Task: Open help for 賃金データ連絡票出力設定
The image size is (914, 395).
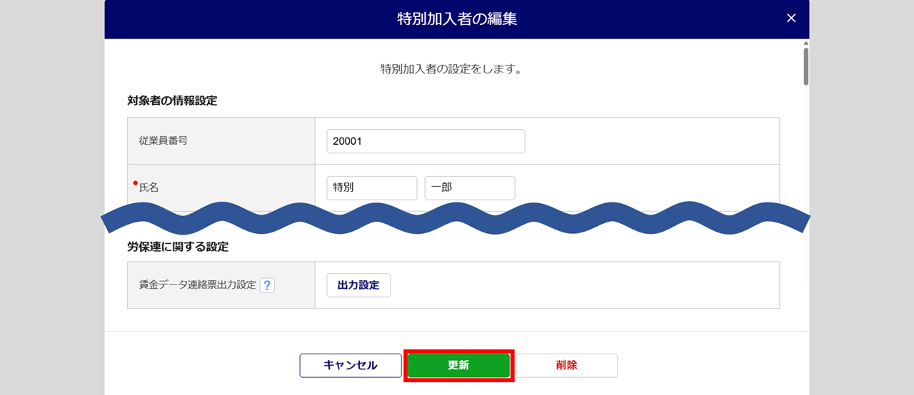Action: click(267, 285)
